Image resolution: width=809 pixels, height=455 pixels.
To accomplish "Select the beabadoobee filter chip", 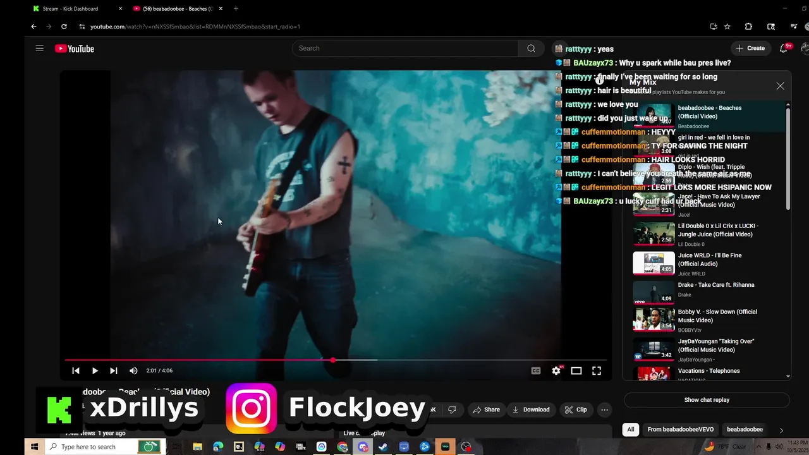I will 745,430.
